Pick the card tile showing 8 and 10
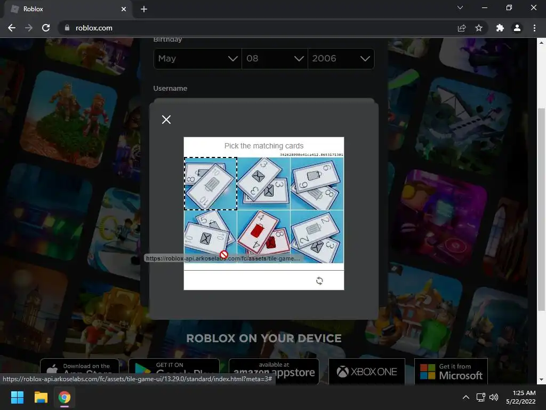This screenshot has height=410, width=546. 211,184
